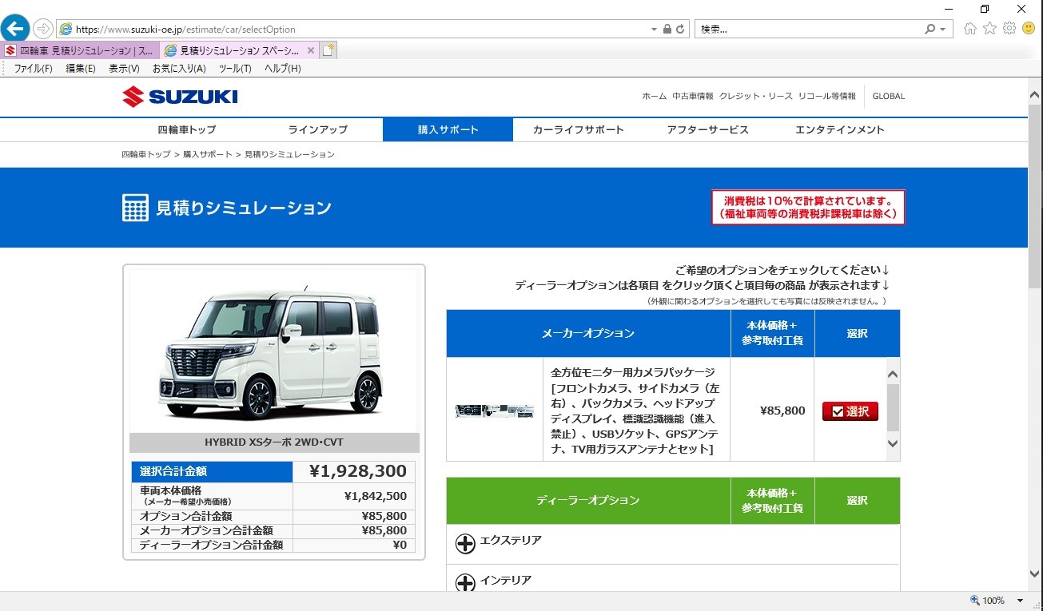The image size is (1043, 611).
Task: Open the ヘルプ(H) menu
Action: click(282, 69)
